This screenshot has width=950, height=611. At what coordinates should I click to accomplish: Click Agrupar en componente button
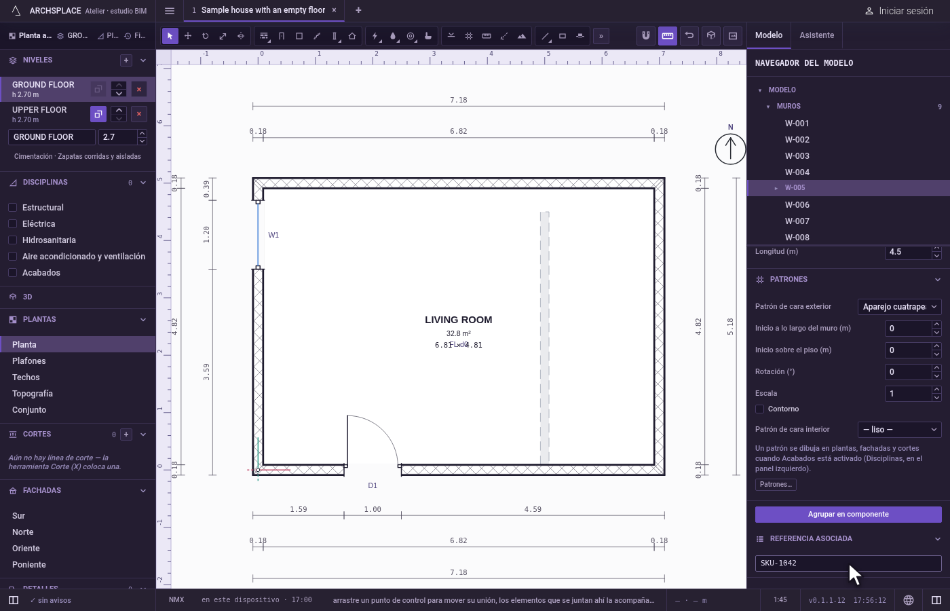848,515
